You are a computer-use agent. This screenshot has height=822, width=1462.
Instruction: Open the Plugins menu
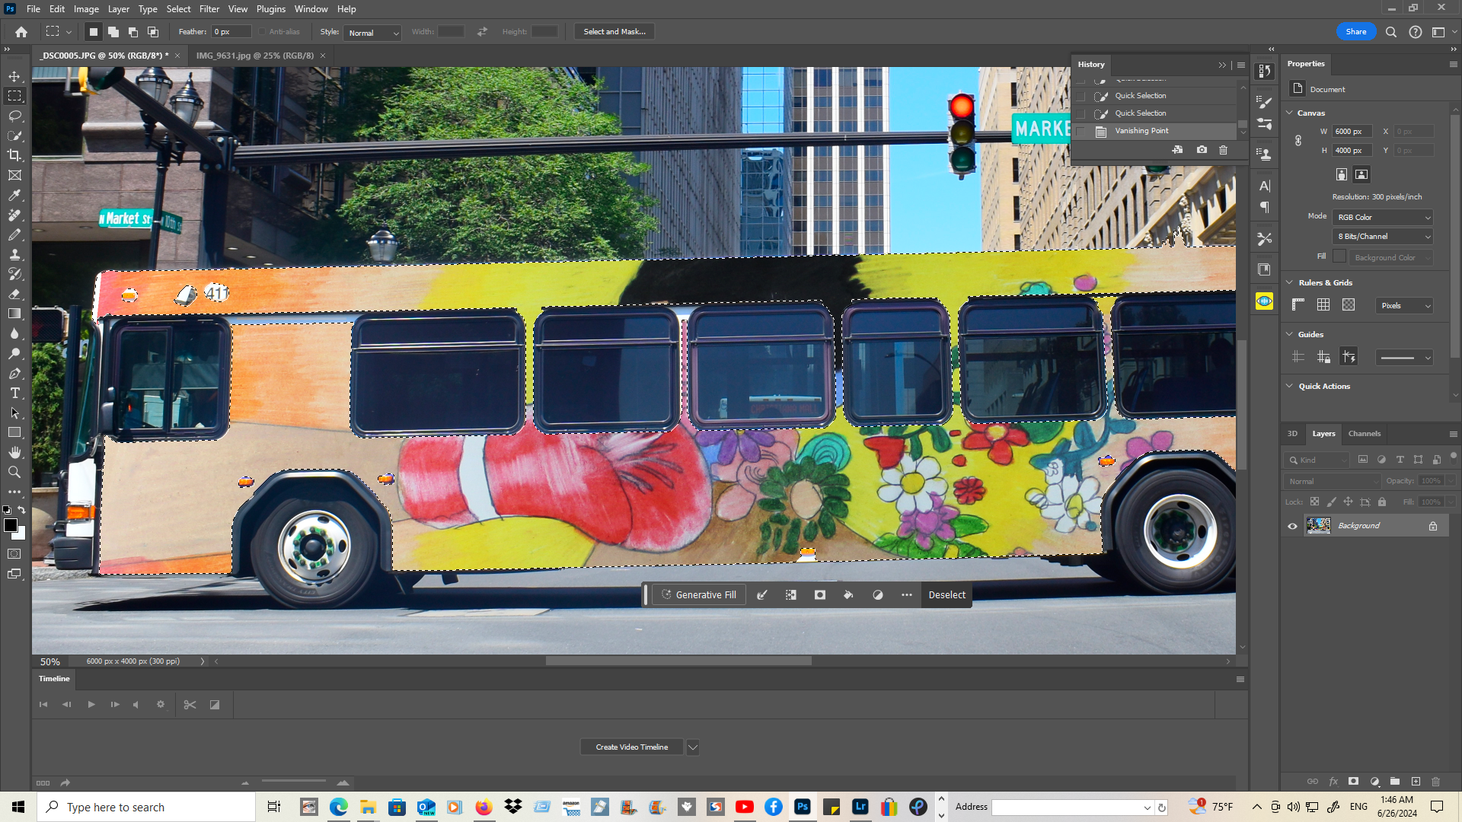[x=270, y=9]
